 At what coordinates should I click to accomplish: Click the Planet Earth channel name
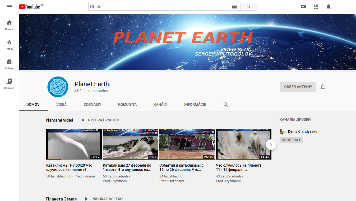pos(92,84)
